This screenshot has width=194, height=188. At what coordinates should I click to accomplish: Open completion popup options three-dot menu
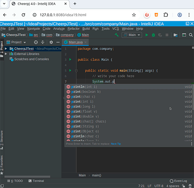pyautogui.click(x=192, y=144)
